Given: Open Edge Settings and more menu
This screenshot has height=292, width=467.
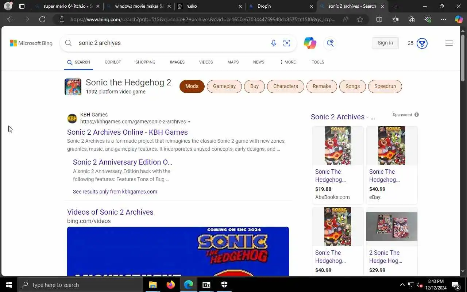Looking at the screenshot, I should click(x=444, y=19).
